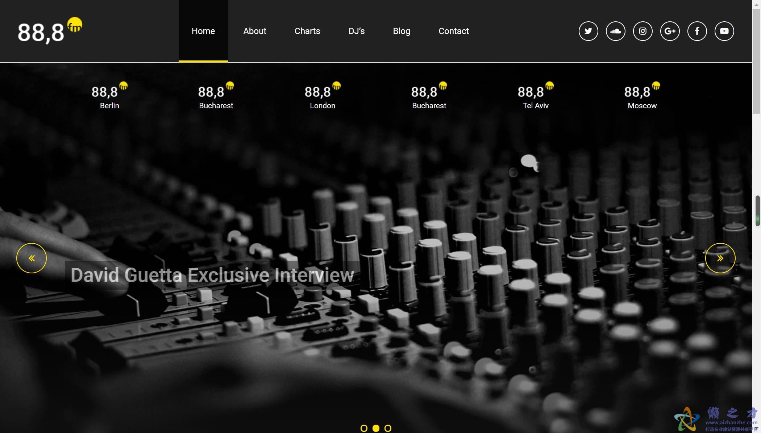Visit the Facebook page icon
Viewport: 761px width, 433px height.
click(x=697, y=31)
